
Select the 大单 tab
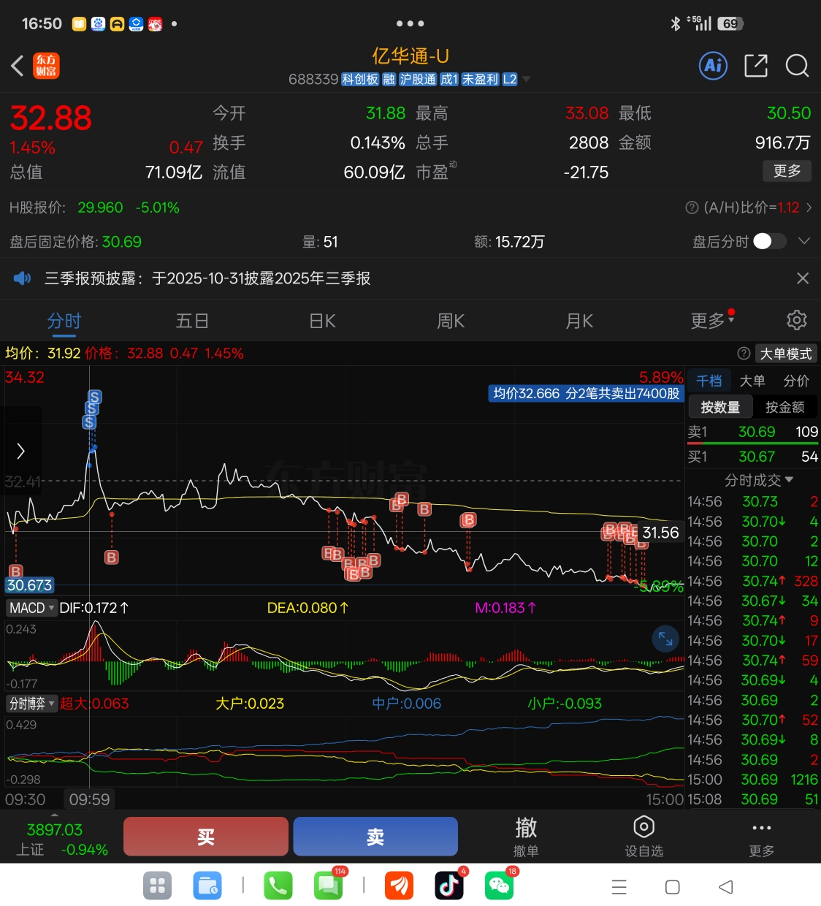752,381
